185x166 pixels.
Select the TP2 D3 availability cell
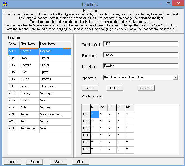[x=112, y=122]
